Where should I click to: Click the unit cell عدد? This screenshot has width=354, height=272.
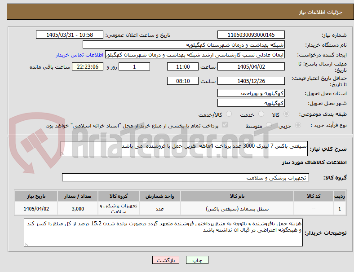point(159,209)
